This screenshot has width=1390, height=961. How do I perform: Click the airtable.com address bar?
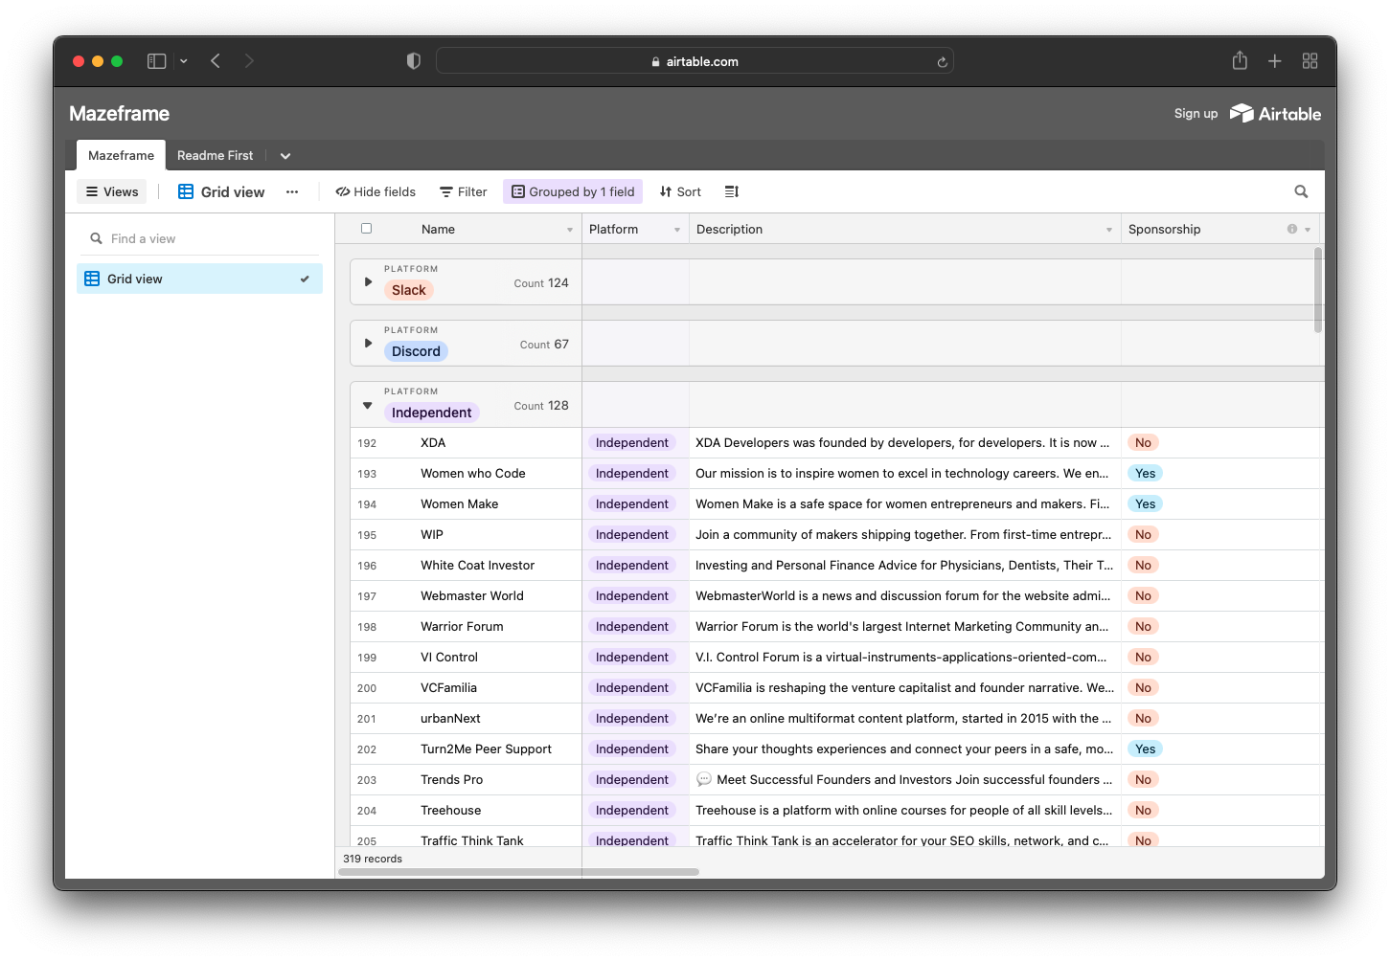point(695,61)
